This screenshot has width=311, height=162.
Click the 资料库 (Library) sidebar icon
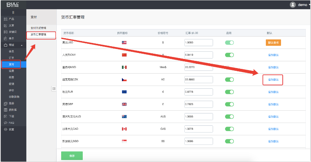pos(5,109)
